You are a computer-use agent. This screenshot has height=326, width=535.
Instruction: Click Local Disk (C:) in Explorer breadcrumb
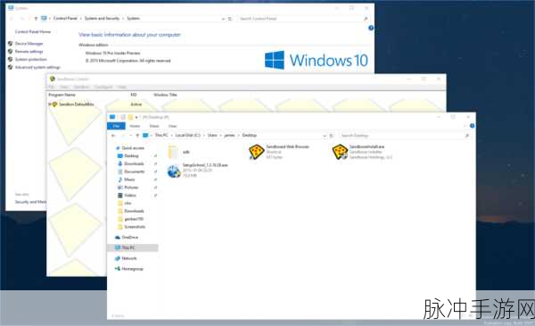coord(187,136)
